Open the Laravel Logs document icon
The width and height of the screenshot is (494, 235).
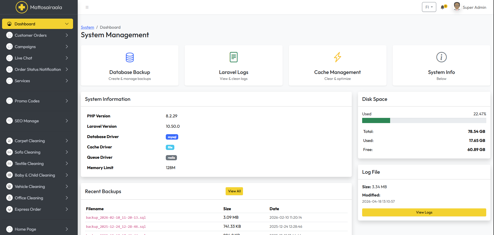[233, 57]
